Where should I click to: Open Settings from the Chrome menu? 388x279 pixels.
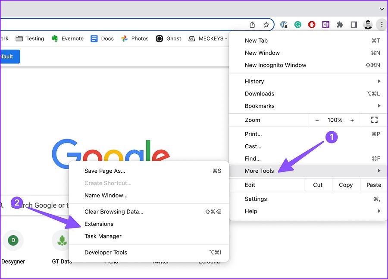[256, 199]
